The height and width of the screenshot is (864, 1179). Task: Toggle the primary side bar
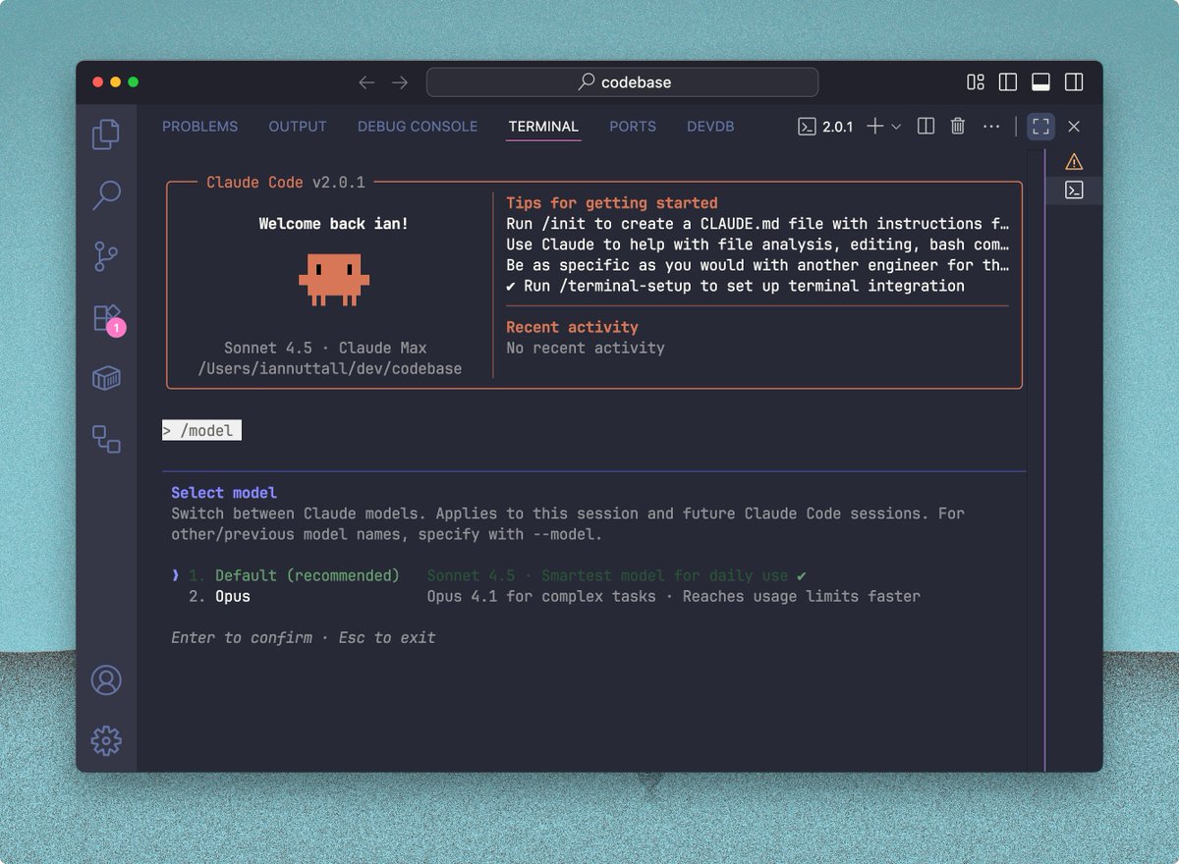(x=1008, y=82)
